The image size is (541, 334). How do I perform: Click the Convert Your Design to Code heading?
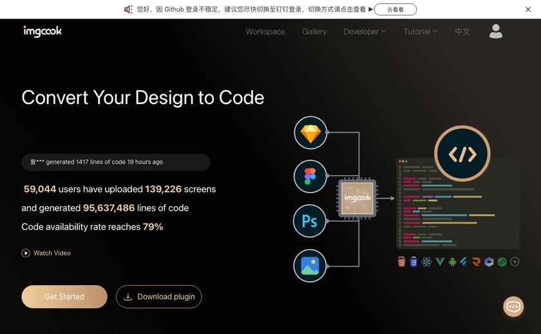click(x=143, y=98)
